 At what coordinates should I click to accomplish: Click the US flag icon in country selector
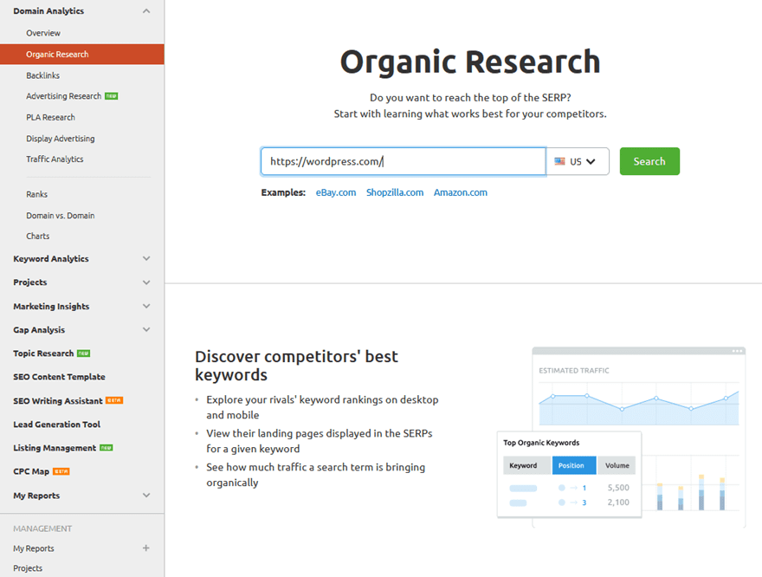point(559,161)
